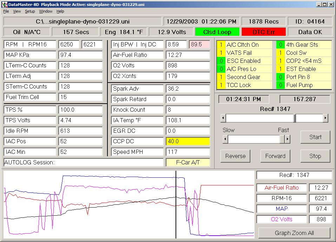Toggle the A/C Cltch On status flag
This screenshot has width=336, height=242.
pos(242,45)
